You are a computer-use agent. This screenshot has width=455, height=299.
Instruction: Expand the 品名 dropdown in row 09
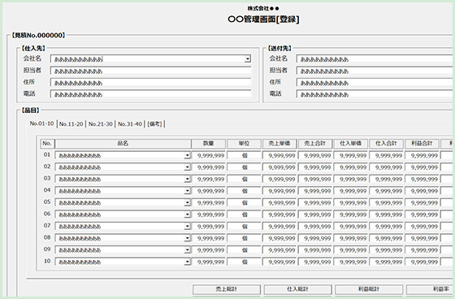[x=187, y=250]
